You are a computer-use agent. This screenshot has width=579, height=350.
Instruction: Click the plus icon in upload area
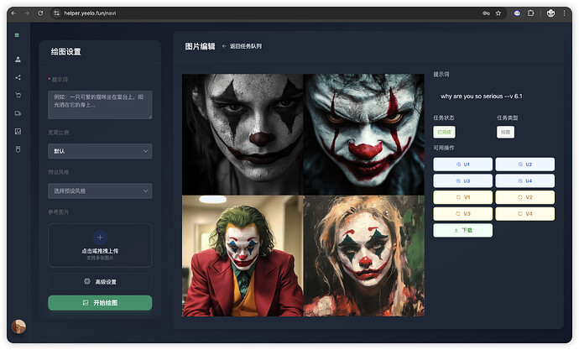[100, 238]
